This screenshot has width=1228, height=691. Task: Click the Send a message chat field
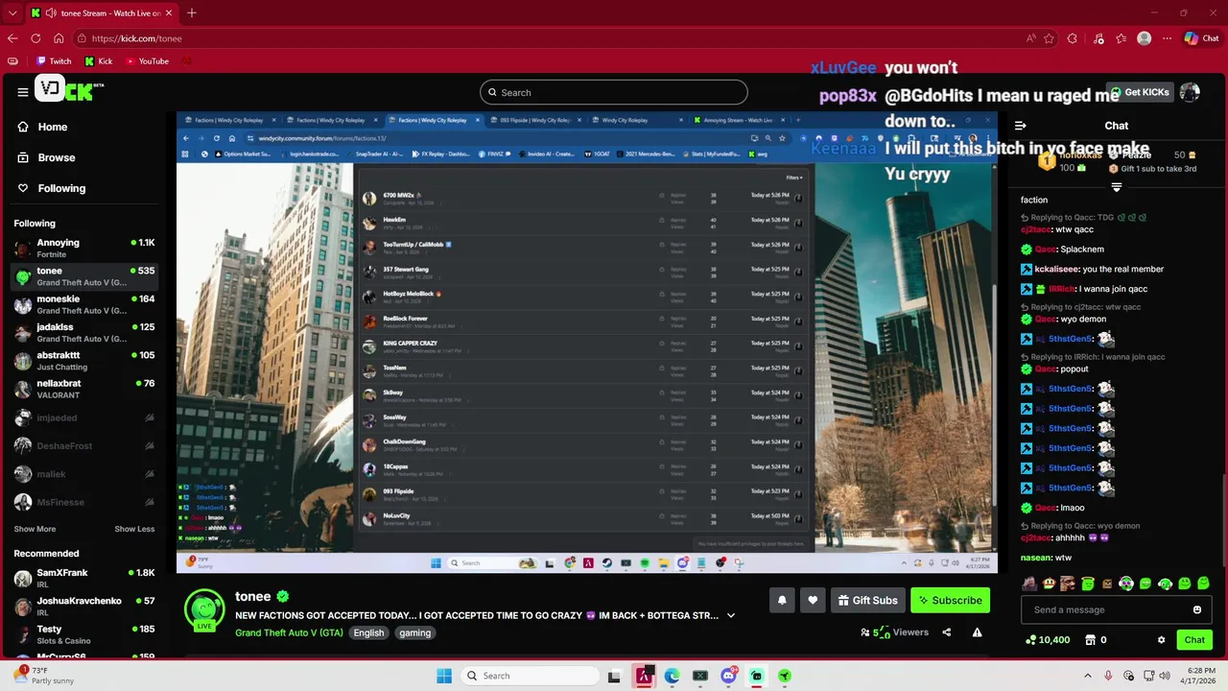(x=1103, y=609)
